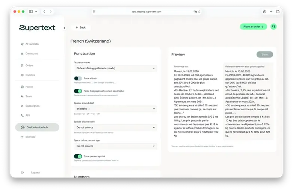293x191 pixels.
Task: Reload the page in Safari
Action: (x=199, y=12)
